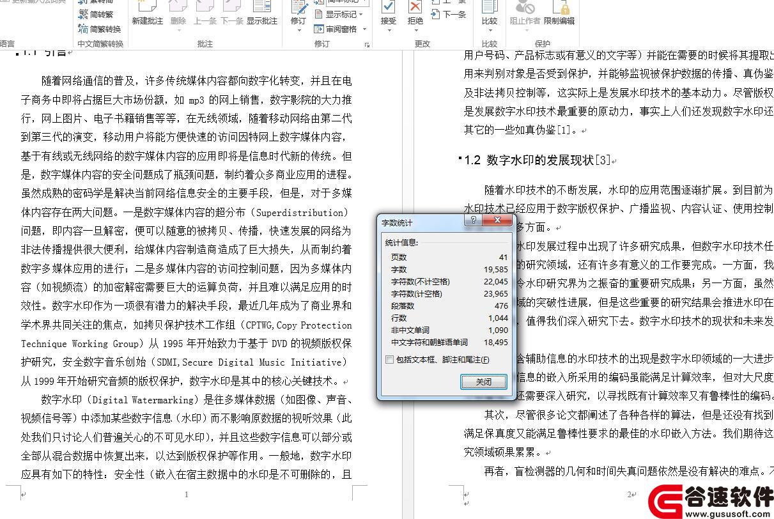The width and height of the screenshot is (774, 519).
Task: Click the value 18,495 in the dialog
Action: (x=496, y=342)
